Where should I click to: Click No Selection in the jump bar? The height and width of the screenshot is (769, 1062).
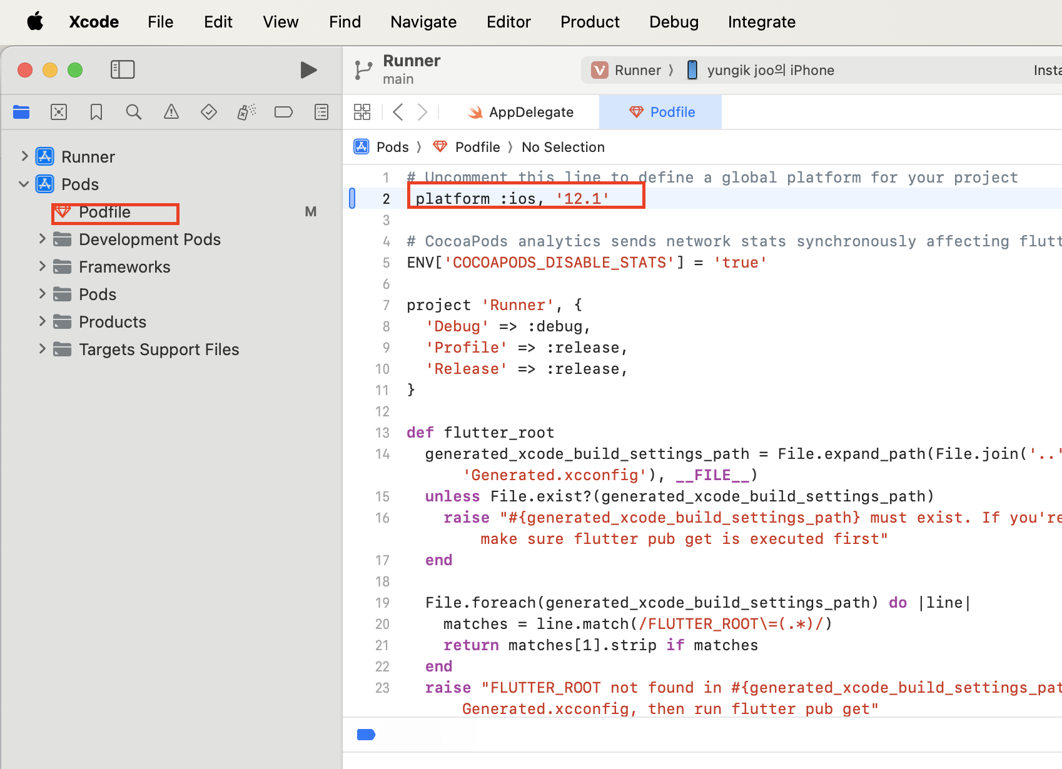(563, 147)
